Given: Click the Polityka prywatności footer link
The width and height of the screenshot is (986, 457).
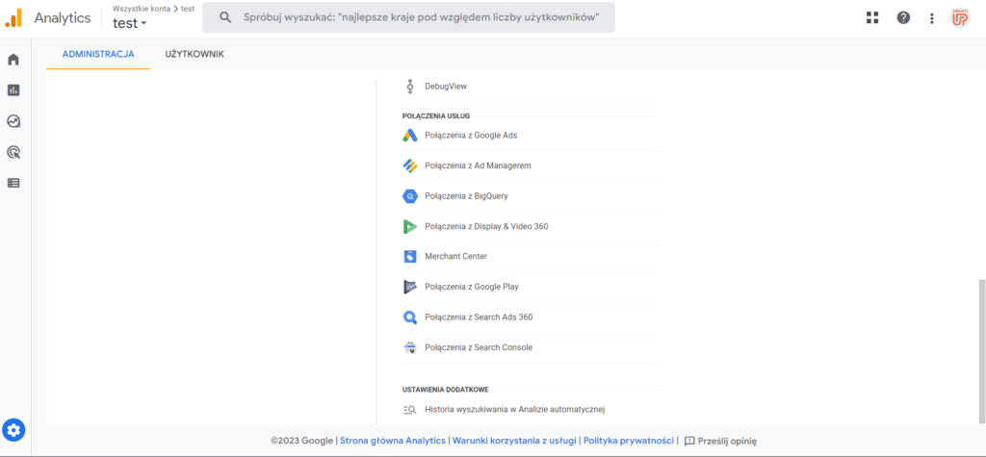Looking at the screenshot, I should 628,441.
